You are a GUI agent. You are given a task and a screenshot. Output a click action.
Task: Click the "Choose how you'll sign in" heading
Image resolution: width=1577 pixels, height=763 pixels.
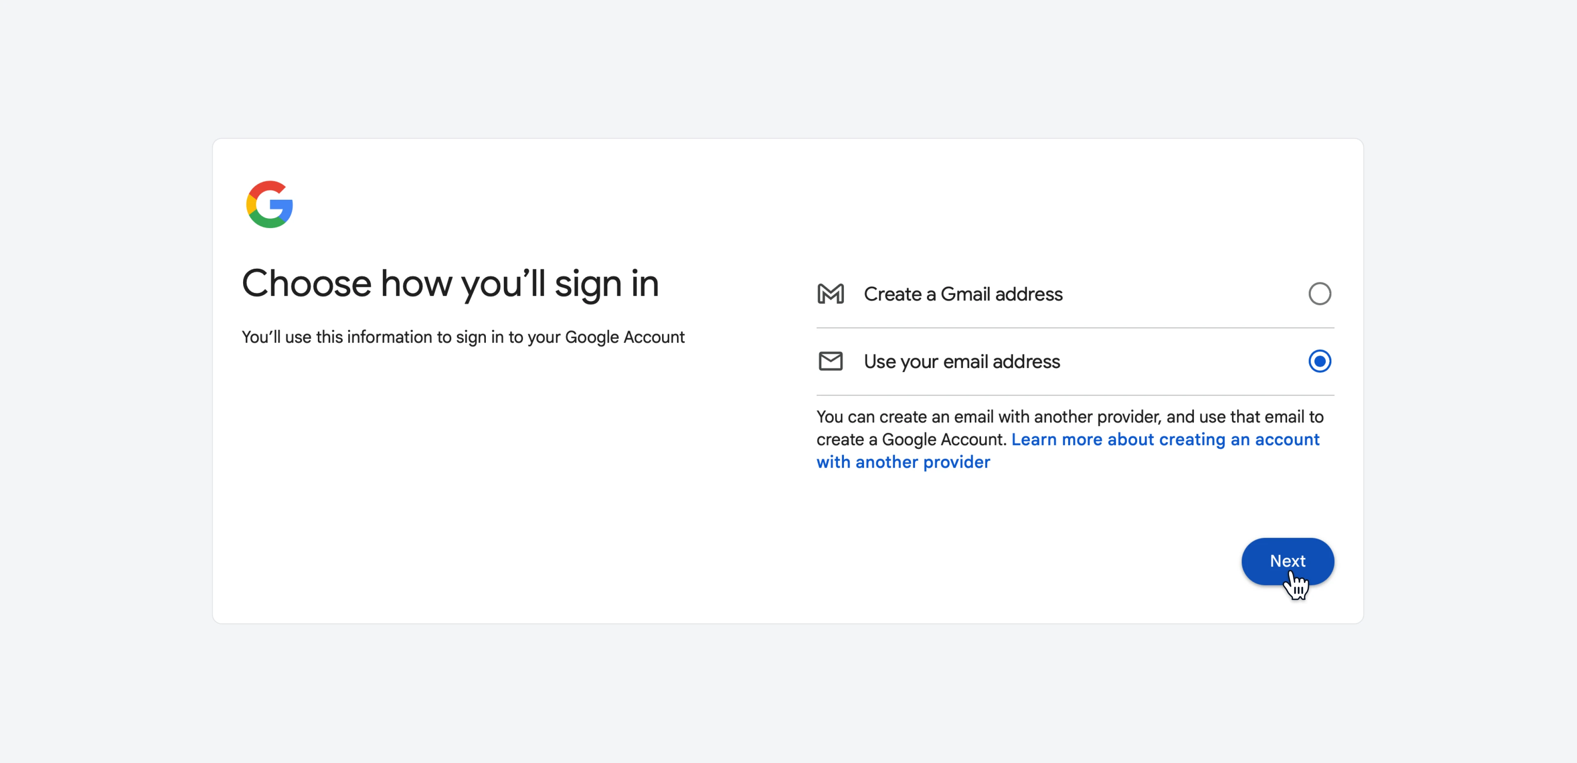click(451, 284)
